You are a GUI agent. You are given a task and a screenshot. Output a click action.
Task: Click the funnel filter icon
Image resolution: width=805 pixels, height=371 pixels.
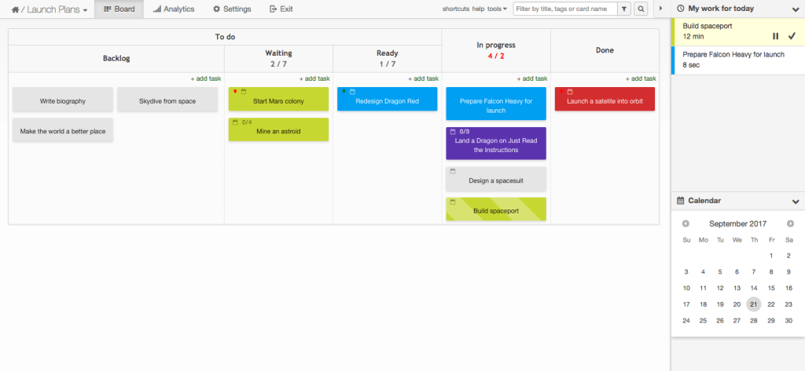pos(623,9)
